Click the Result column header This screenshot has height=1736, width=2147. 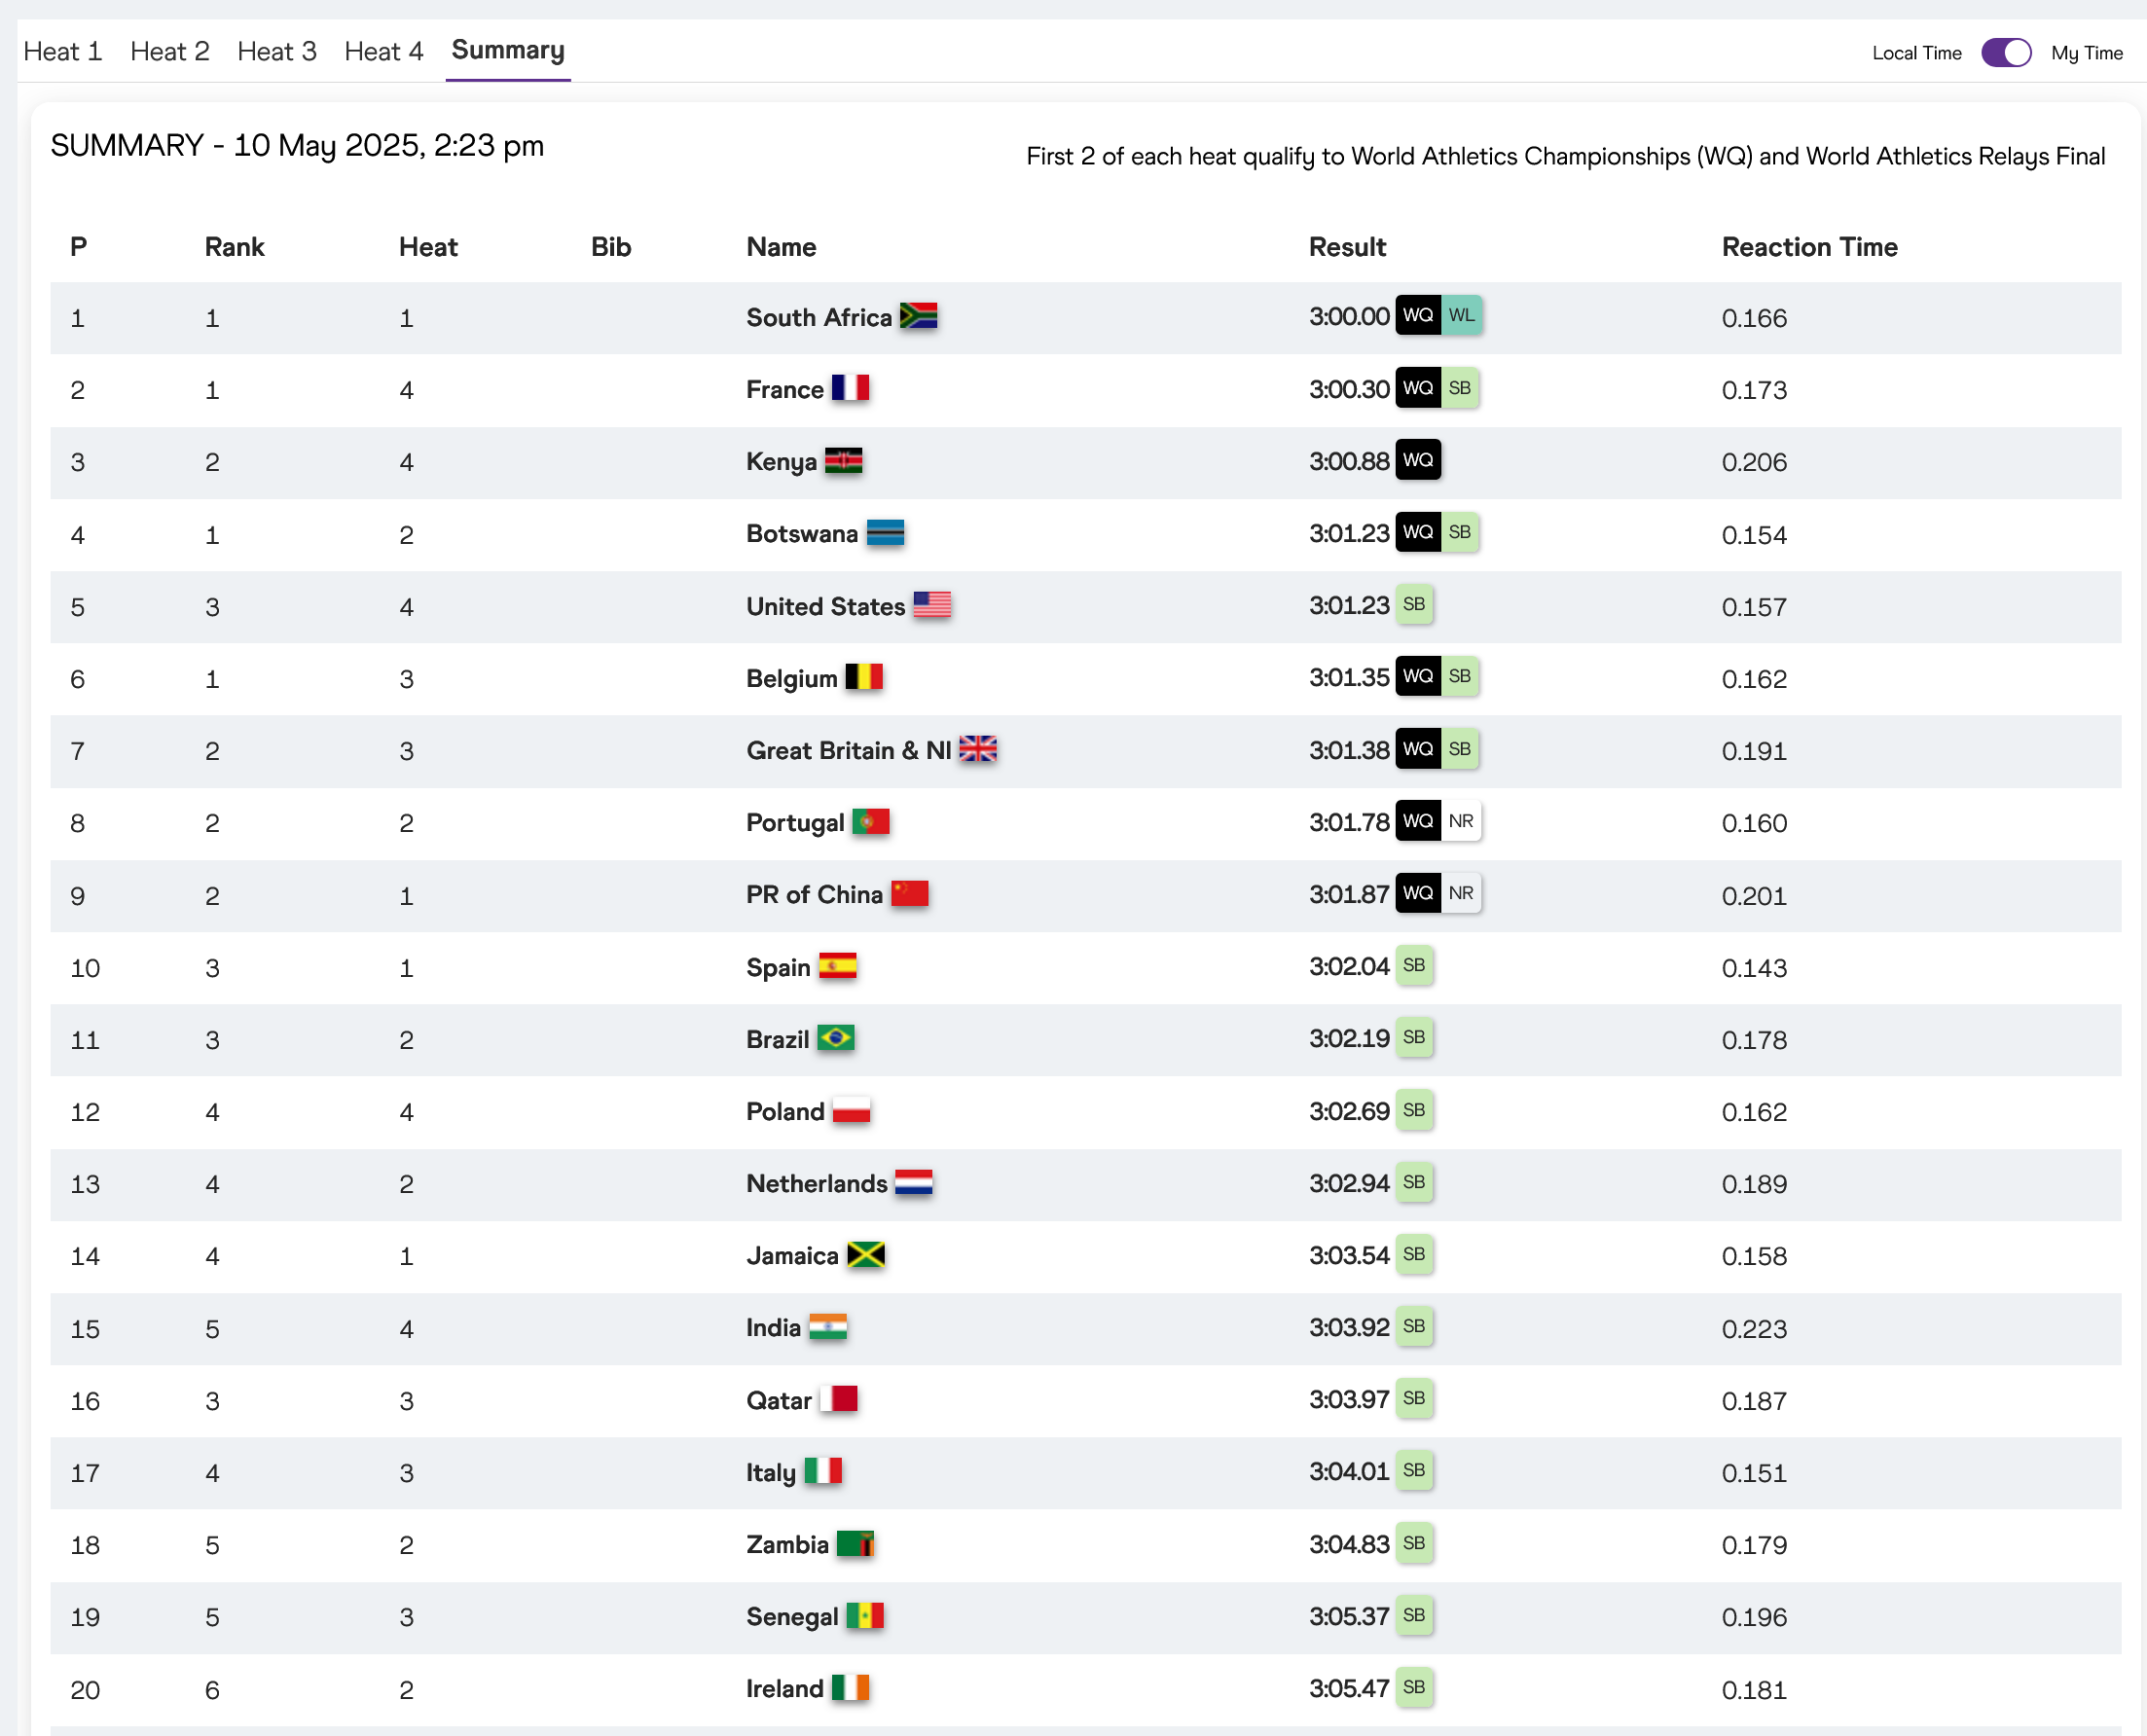tap(1347, 247)
